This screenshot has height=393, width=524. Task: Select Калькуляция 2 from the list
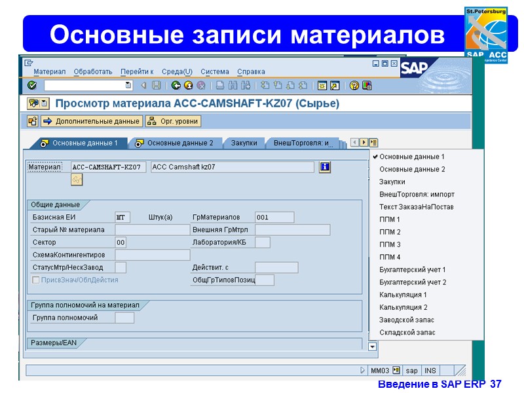tap(403, 307)
